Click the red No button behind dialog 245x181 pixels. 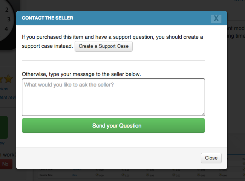(6, 164)
